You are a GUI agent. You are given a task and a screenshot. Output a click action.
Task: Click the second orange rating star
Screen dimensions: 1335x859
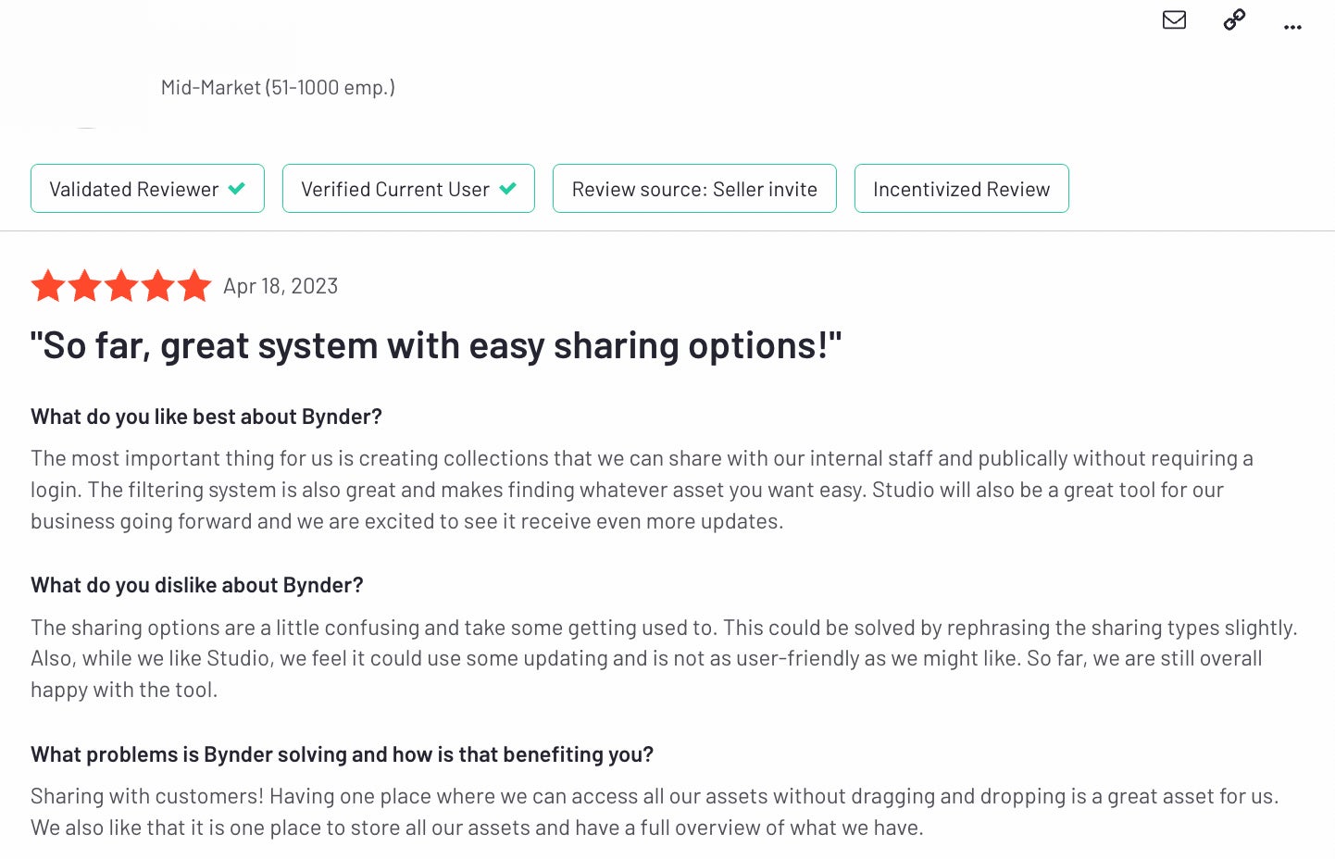pyautogui.click(x=84, y=286)
